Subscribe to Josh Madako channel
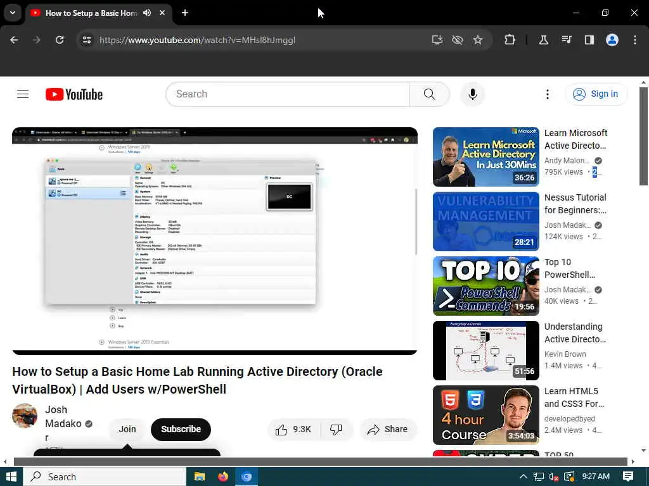The image size is (649, 486). [181, 430]
